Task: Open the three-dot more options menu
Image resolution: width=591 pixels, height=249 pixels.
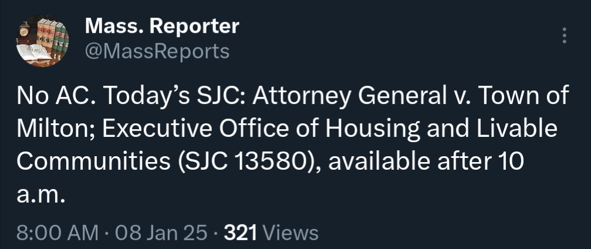Action: [565, 36]
